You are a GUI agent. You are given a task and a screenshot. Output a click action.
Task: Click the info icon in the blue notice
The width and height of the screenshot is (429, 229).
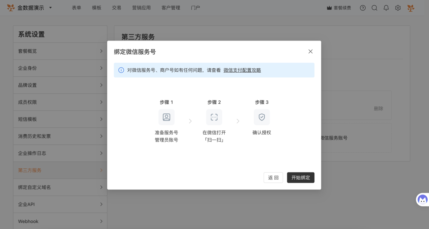[x=121, y=70]
